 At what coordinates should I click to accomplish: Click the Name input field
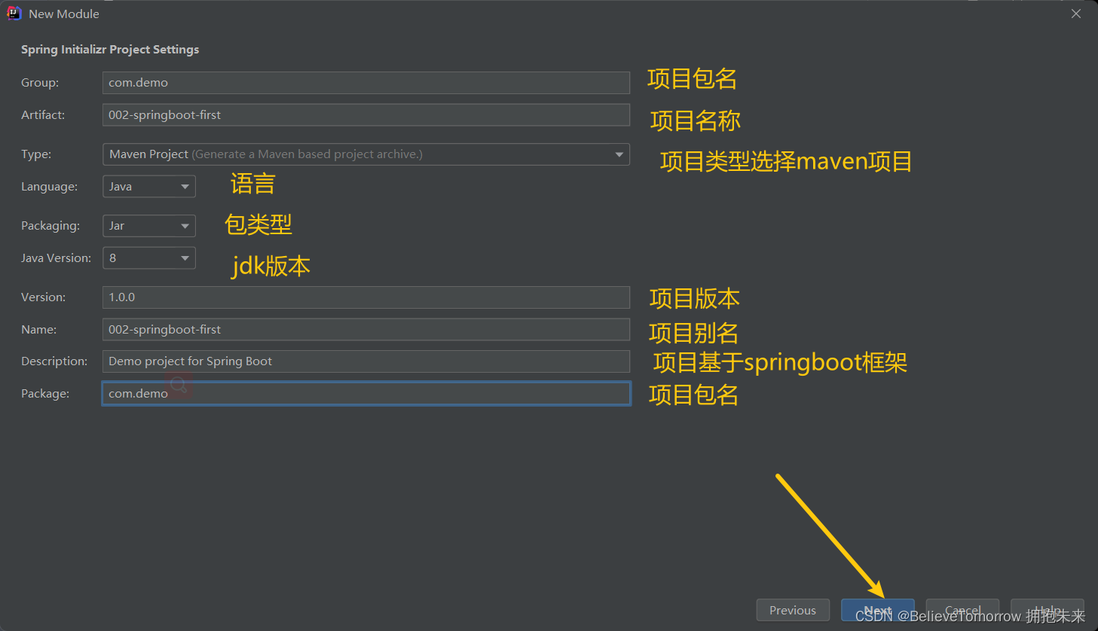coord(366,330)
